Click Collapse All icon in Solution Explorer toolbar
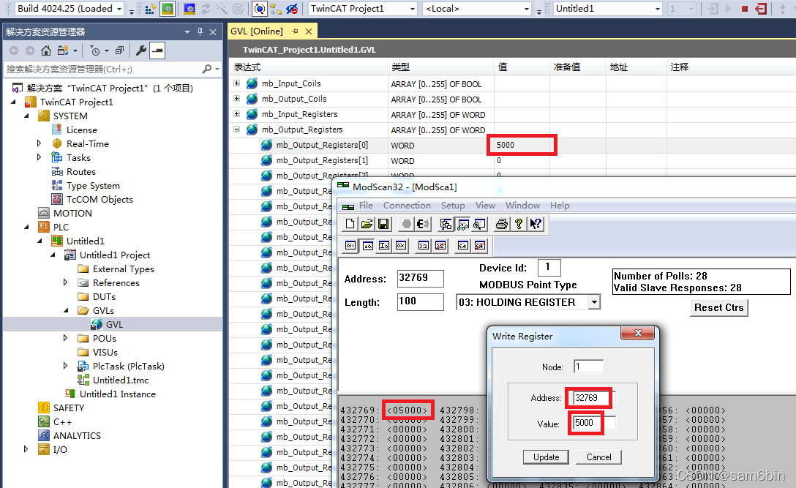796x488 pixels. (119, 50)
